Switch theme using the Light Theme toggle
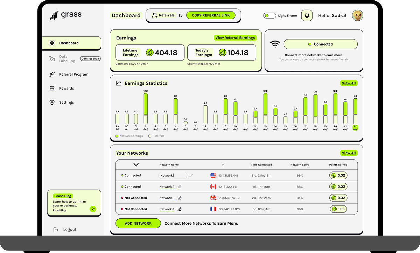This screenshot has width=420, height=253. (x=269, y=15)
